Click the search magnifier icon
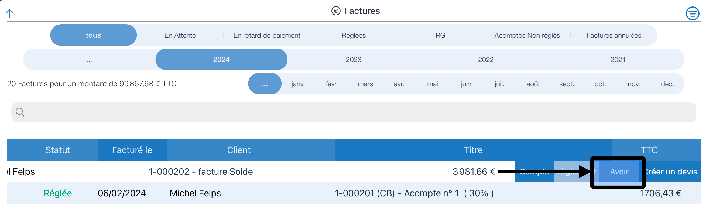706x209 pixels. tap(20, 112)
